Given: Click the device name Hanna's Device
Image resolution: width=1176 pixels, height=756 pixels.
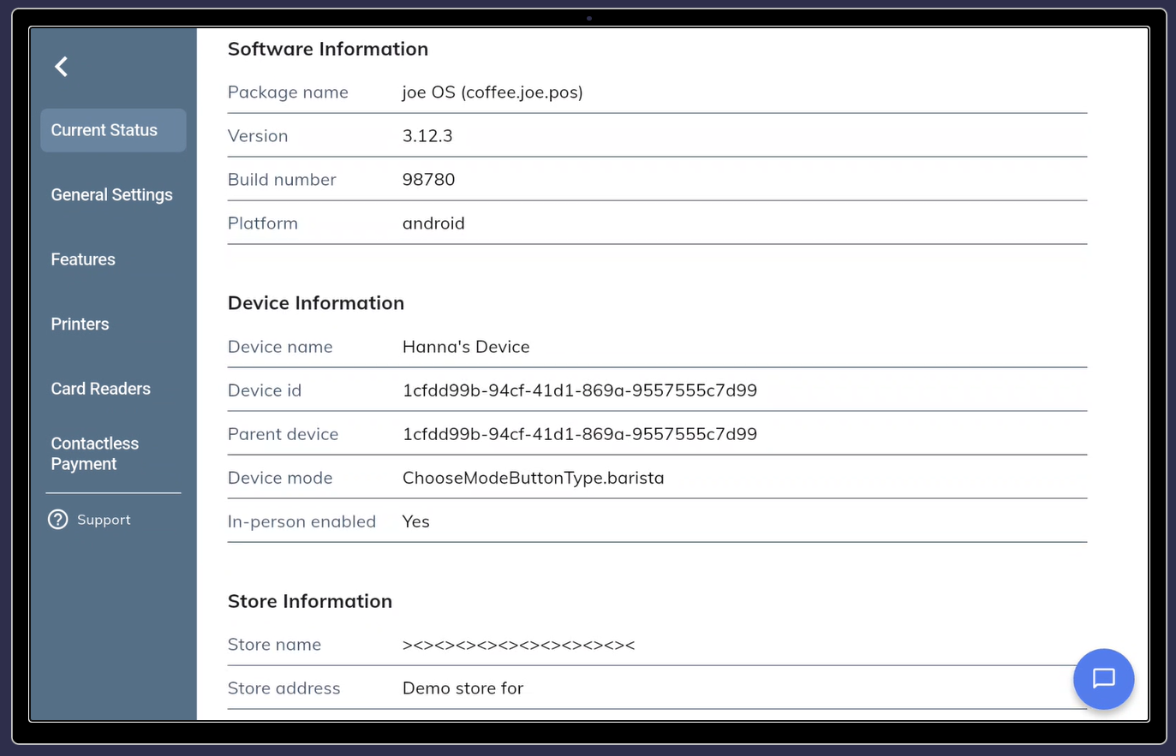Looking at the screenshot, I should click(x=466, y=347).
